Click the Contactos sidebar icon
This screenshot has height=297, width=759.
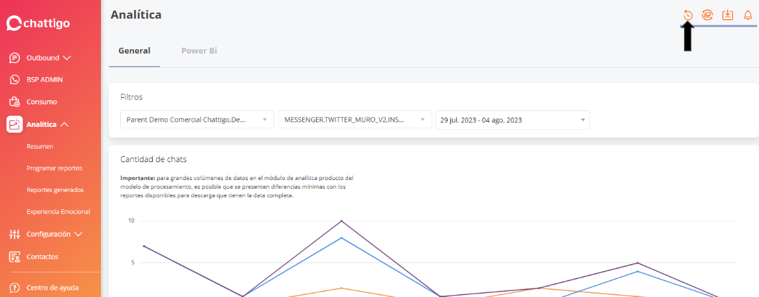coord(15,256)
